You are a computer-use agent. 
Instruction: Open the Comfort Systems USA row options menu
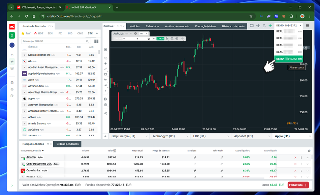click(x=301, y=164)
